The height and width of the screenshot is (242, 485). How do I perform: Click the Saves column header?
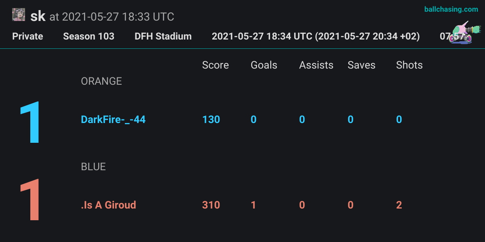(x=361, y=65)
